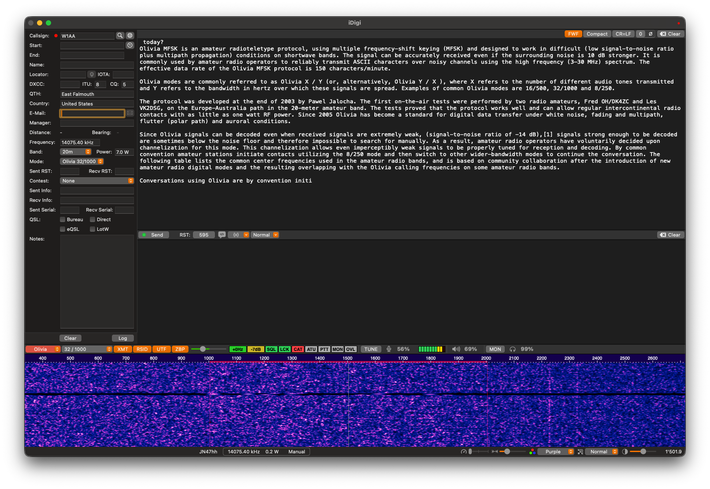
Task: Click the RGB color palette icon
Action: pyautogui.click(x=532, y=452)
